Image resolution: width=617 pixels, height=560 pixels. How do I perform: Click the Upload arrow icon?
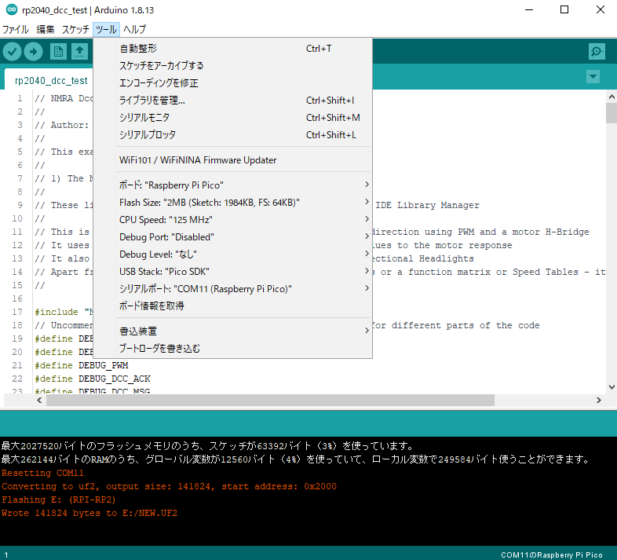tap(34, 52)
